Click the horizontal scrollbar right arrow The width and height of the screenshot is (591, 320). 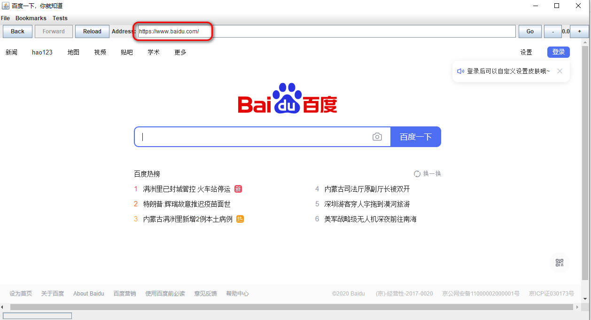[x=577, y=307]
